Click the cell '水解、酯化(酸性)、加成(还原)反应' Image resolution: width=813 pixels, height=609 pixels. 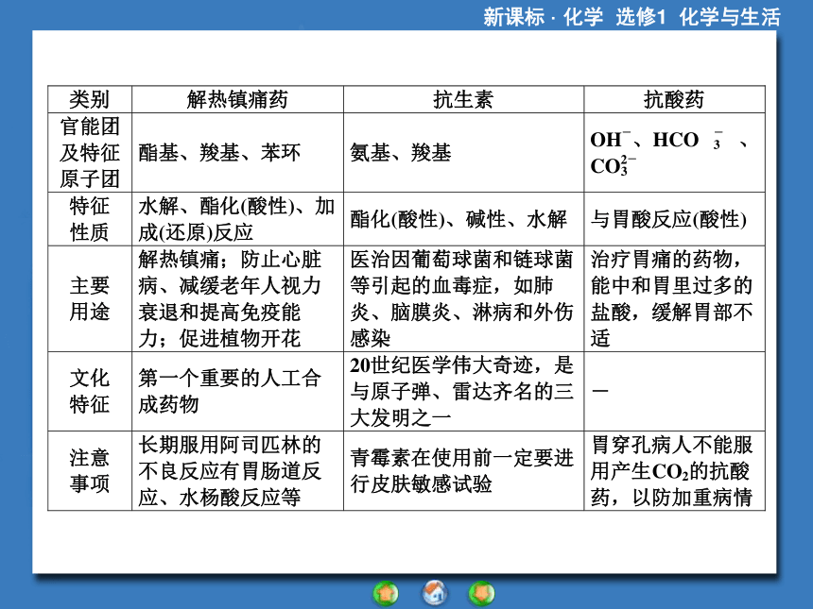click(237, 219)
